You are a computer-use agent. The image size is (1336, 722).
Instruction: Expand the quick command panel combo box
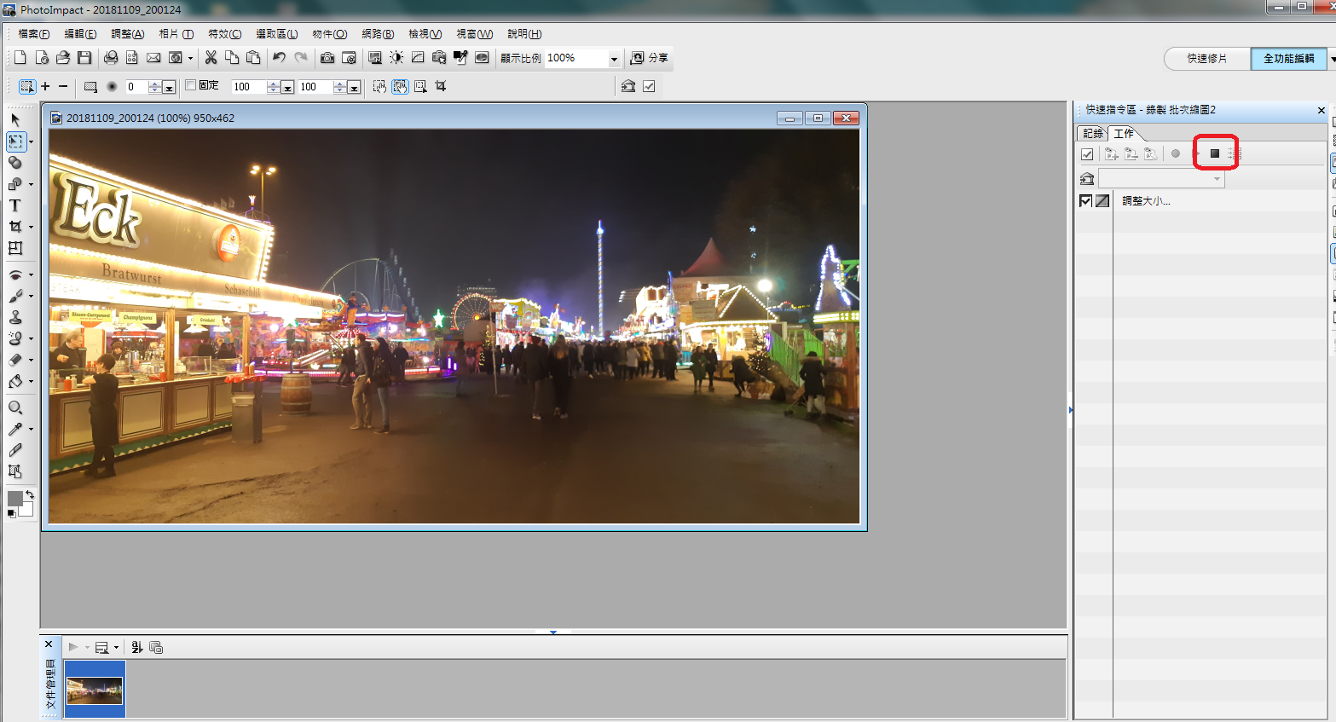1217,179
